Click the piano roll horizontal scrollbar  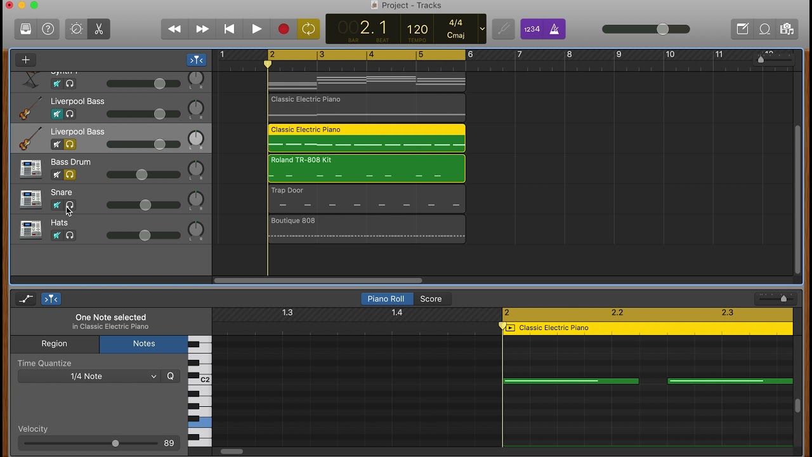point(232,451)
